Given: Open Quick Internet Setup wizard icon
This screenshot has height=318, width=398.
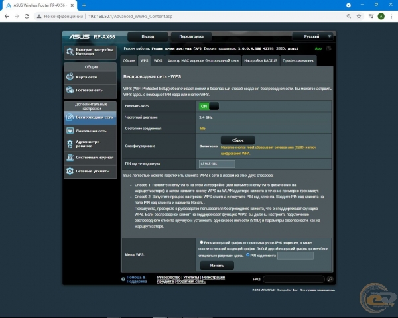Looking at the screenshot, I should tap(70, 52).
